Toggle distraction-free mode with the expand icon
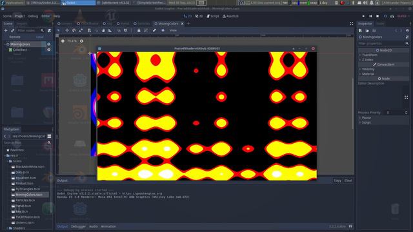 click(x=351, y=24)
